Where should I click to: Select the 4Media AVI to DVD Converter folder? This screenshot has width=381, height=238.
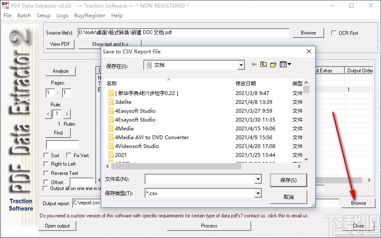tap(152, 137)
